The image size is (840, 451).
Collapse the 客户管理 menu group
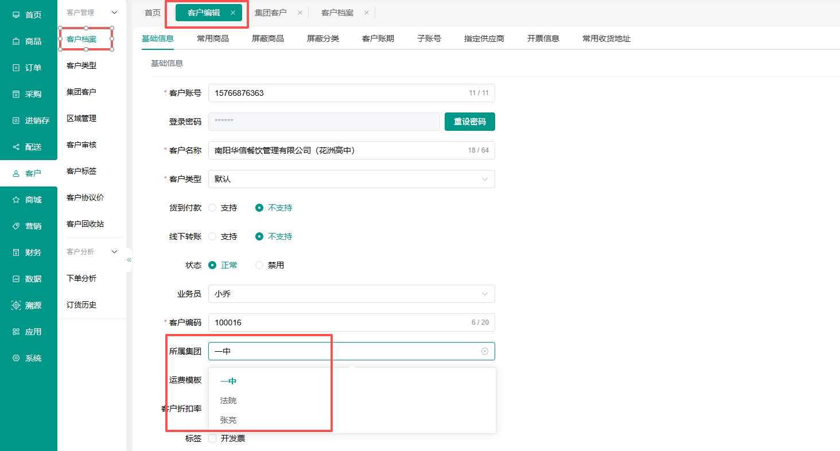(x=114, y=12)
